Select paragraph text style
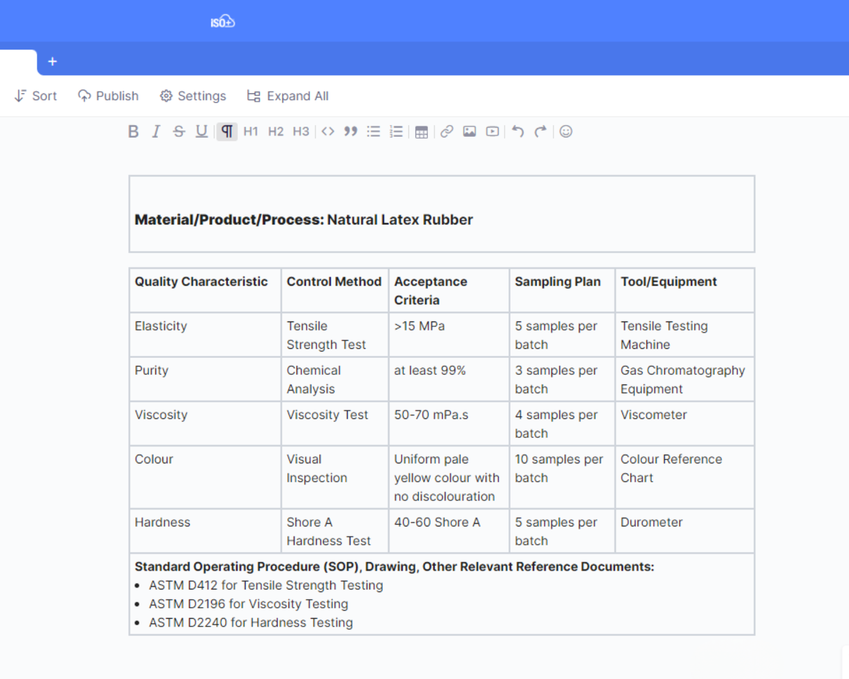This screenshot has height=679, width=849. pos(227,131)
